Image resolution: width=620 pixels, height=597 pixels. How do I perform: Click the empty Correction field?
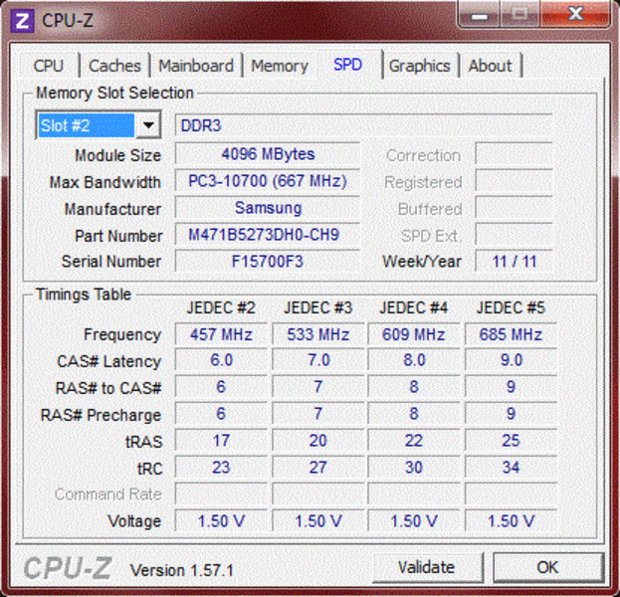tap(515, 154)
